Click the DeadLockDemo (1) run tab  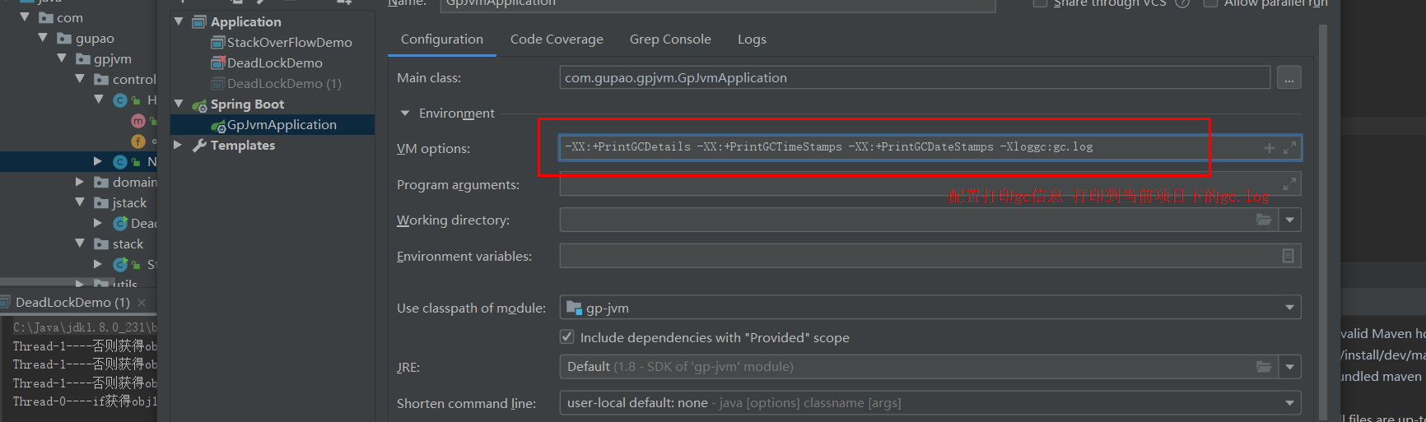click(72, 302)
